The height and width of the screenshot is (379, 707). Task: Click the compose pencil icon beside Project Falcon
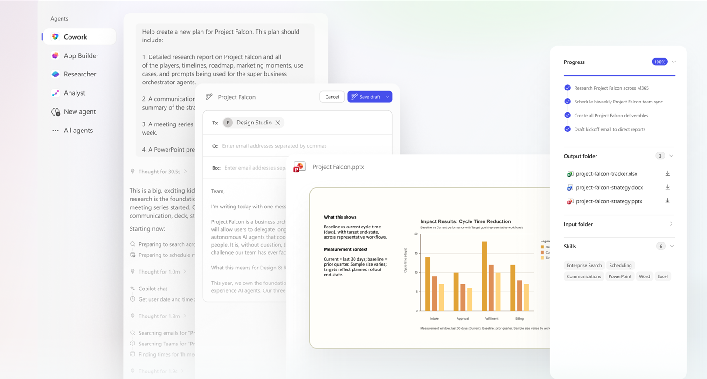click(209, 97)
